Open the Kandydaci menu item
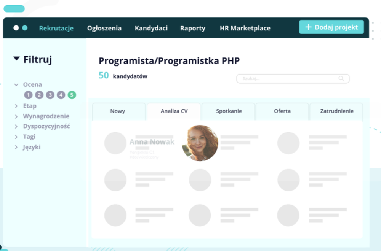The width and height of the screenshot is (381, 251). click(x=151, y=28)
